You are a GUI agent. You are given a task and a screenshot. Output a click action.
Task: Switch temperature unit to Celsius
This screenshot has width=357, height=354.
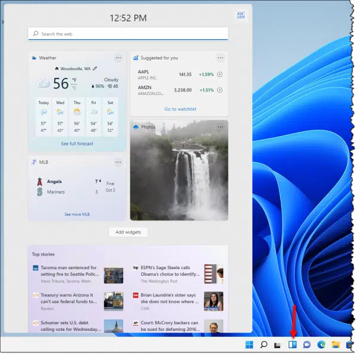point(74,87)
